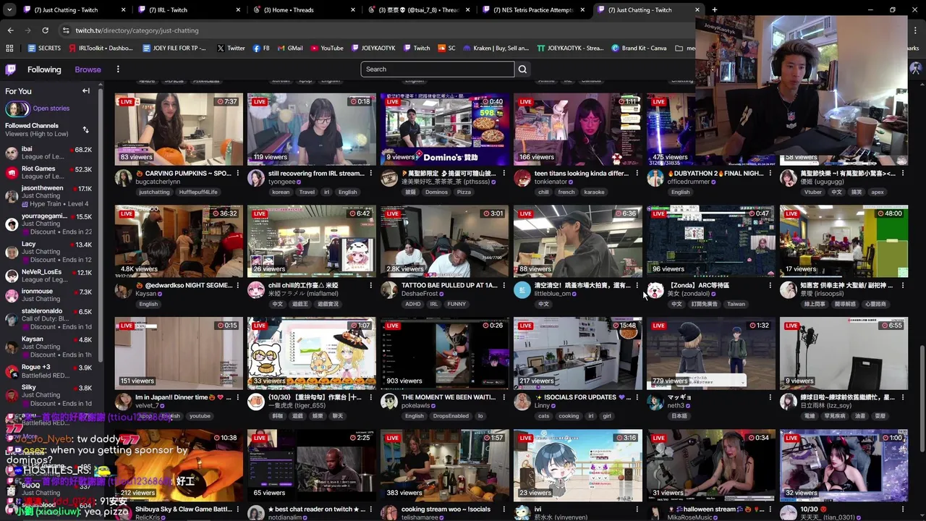Open options for pokelawls stream card
This screenshot has height=521, width=926.
coord(504,398)
